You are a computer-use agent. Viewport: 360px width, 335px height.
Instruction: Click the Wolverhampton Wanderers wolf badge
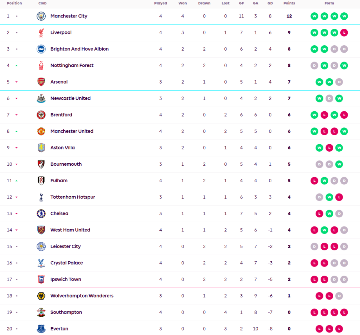pyautogui.click(x=41, y=296)
